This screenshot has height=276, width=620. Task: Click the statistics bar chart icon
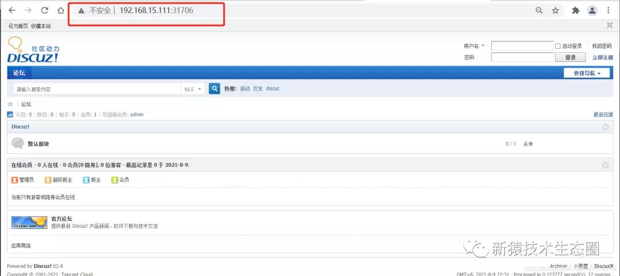point(10,115)
